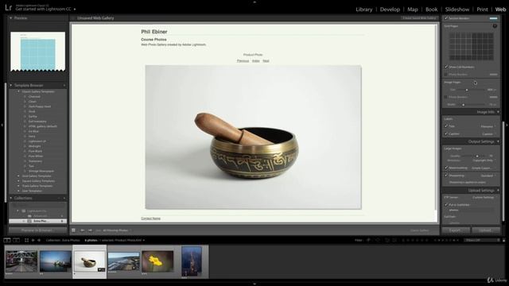509x286 pixels.
Task: Click the Index link in gallery
Action: [x=256, y=60]
